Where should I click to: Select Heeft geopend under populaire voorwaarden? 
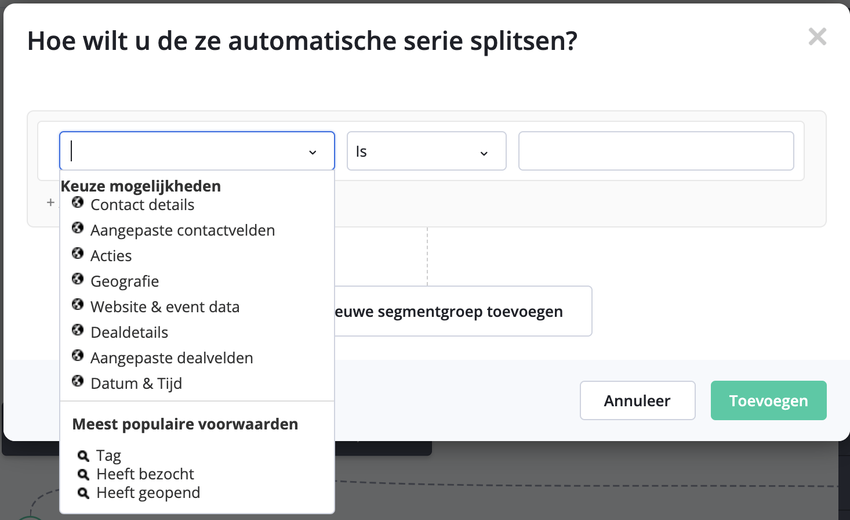point(148,492)
